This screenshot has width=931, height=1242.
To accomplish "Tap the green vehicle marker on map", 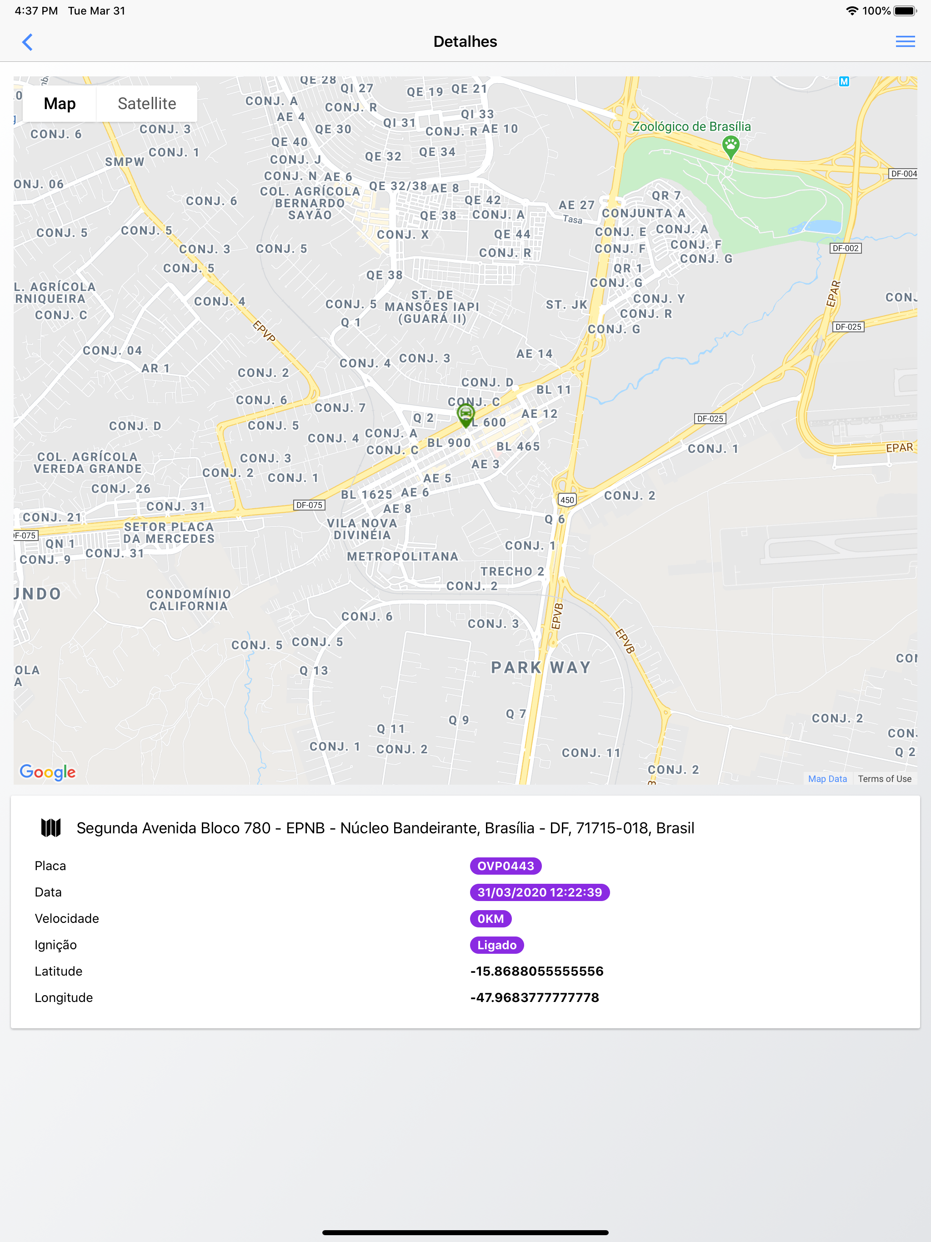I will coord(465,416).
